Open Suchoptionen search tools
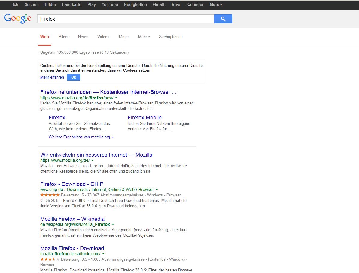This screenshot has height=273, width=359. (171, 37)
